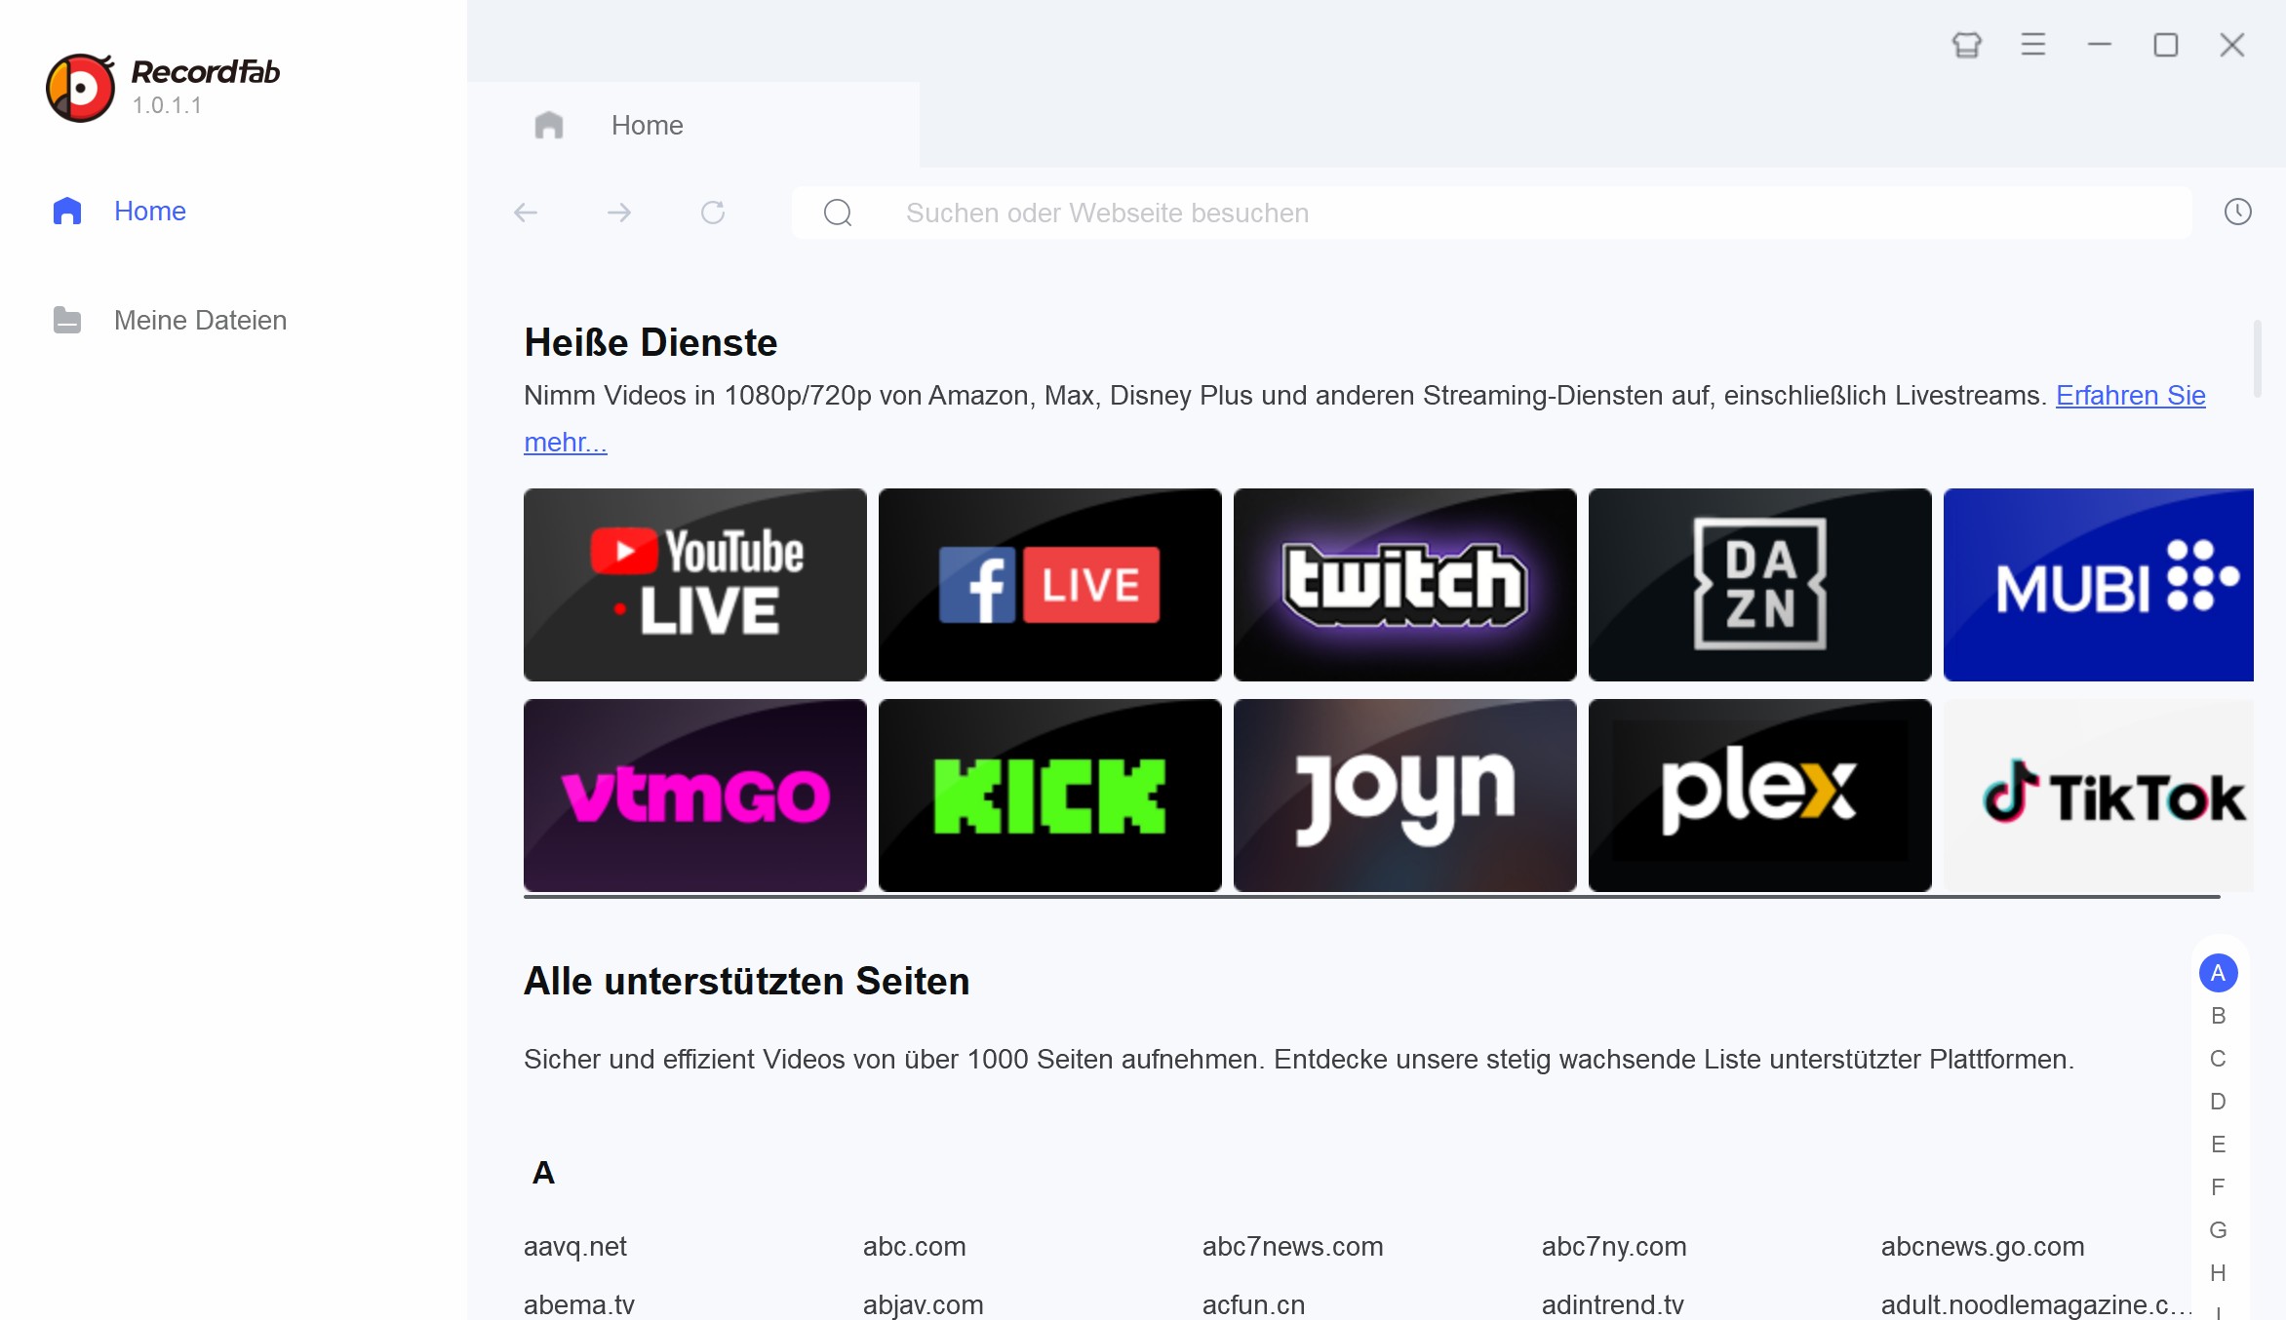Open the hamburger menu icon
The image size is (2286, 1320).
point(2032,45)
